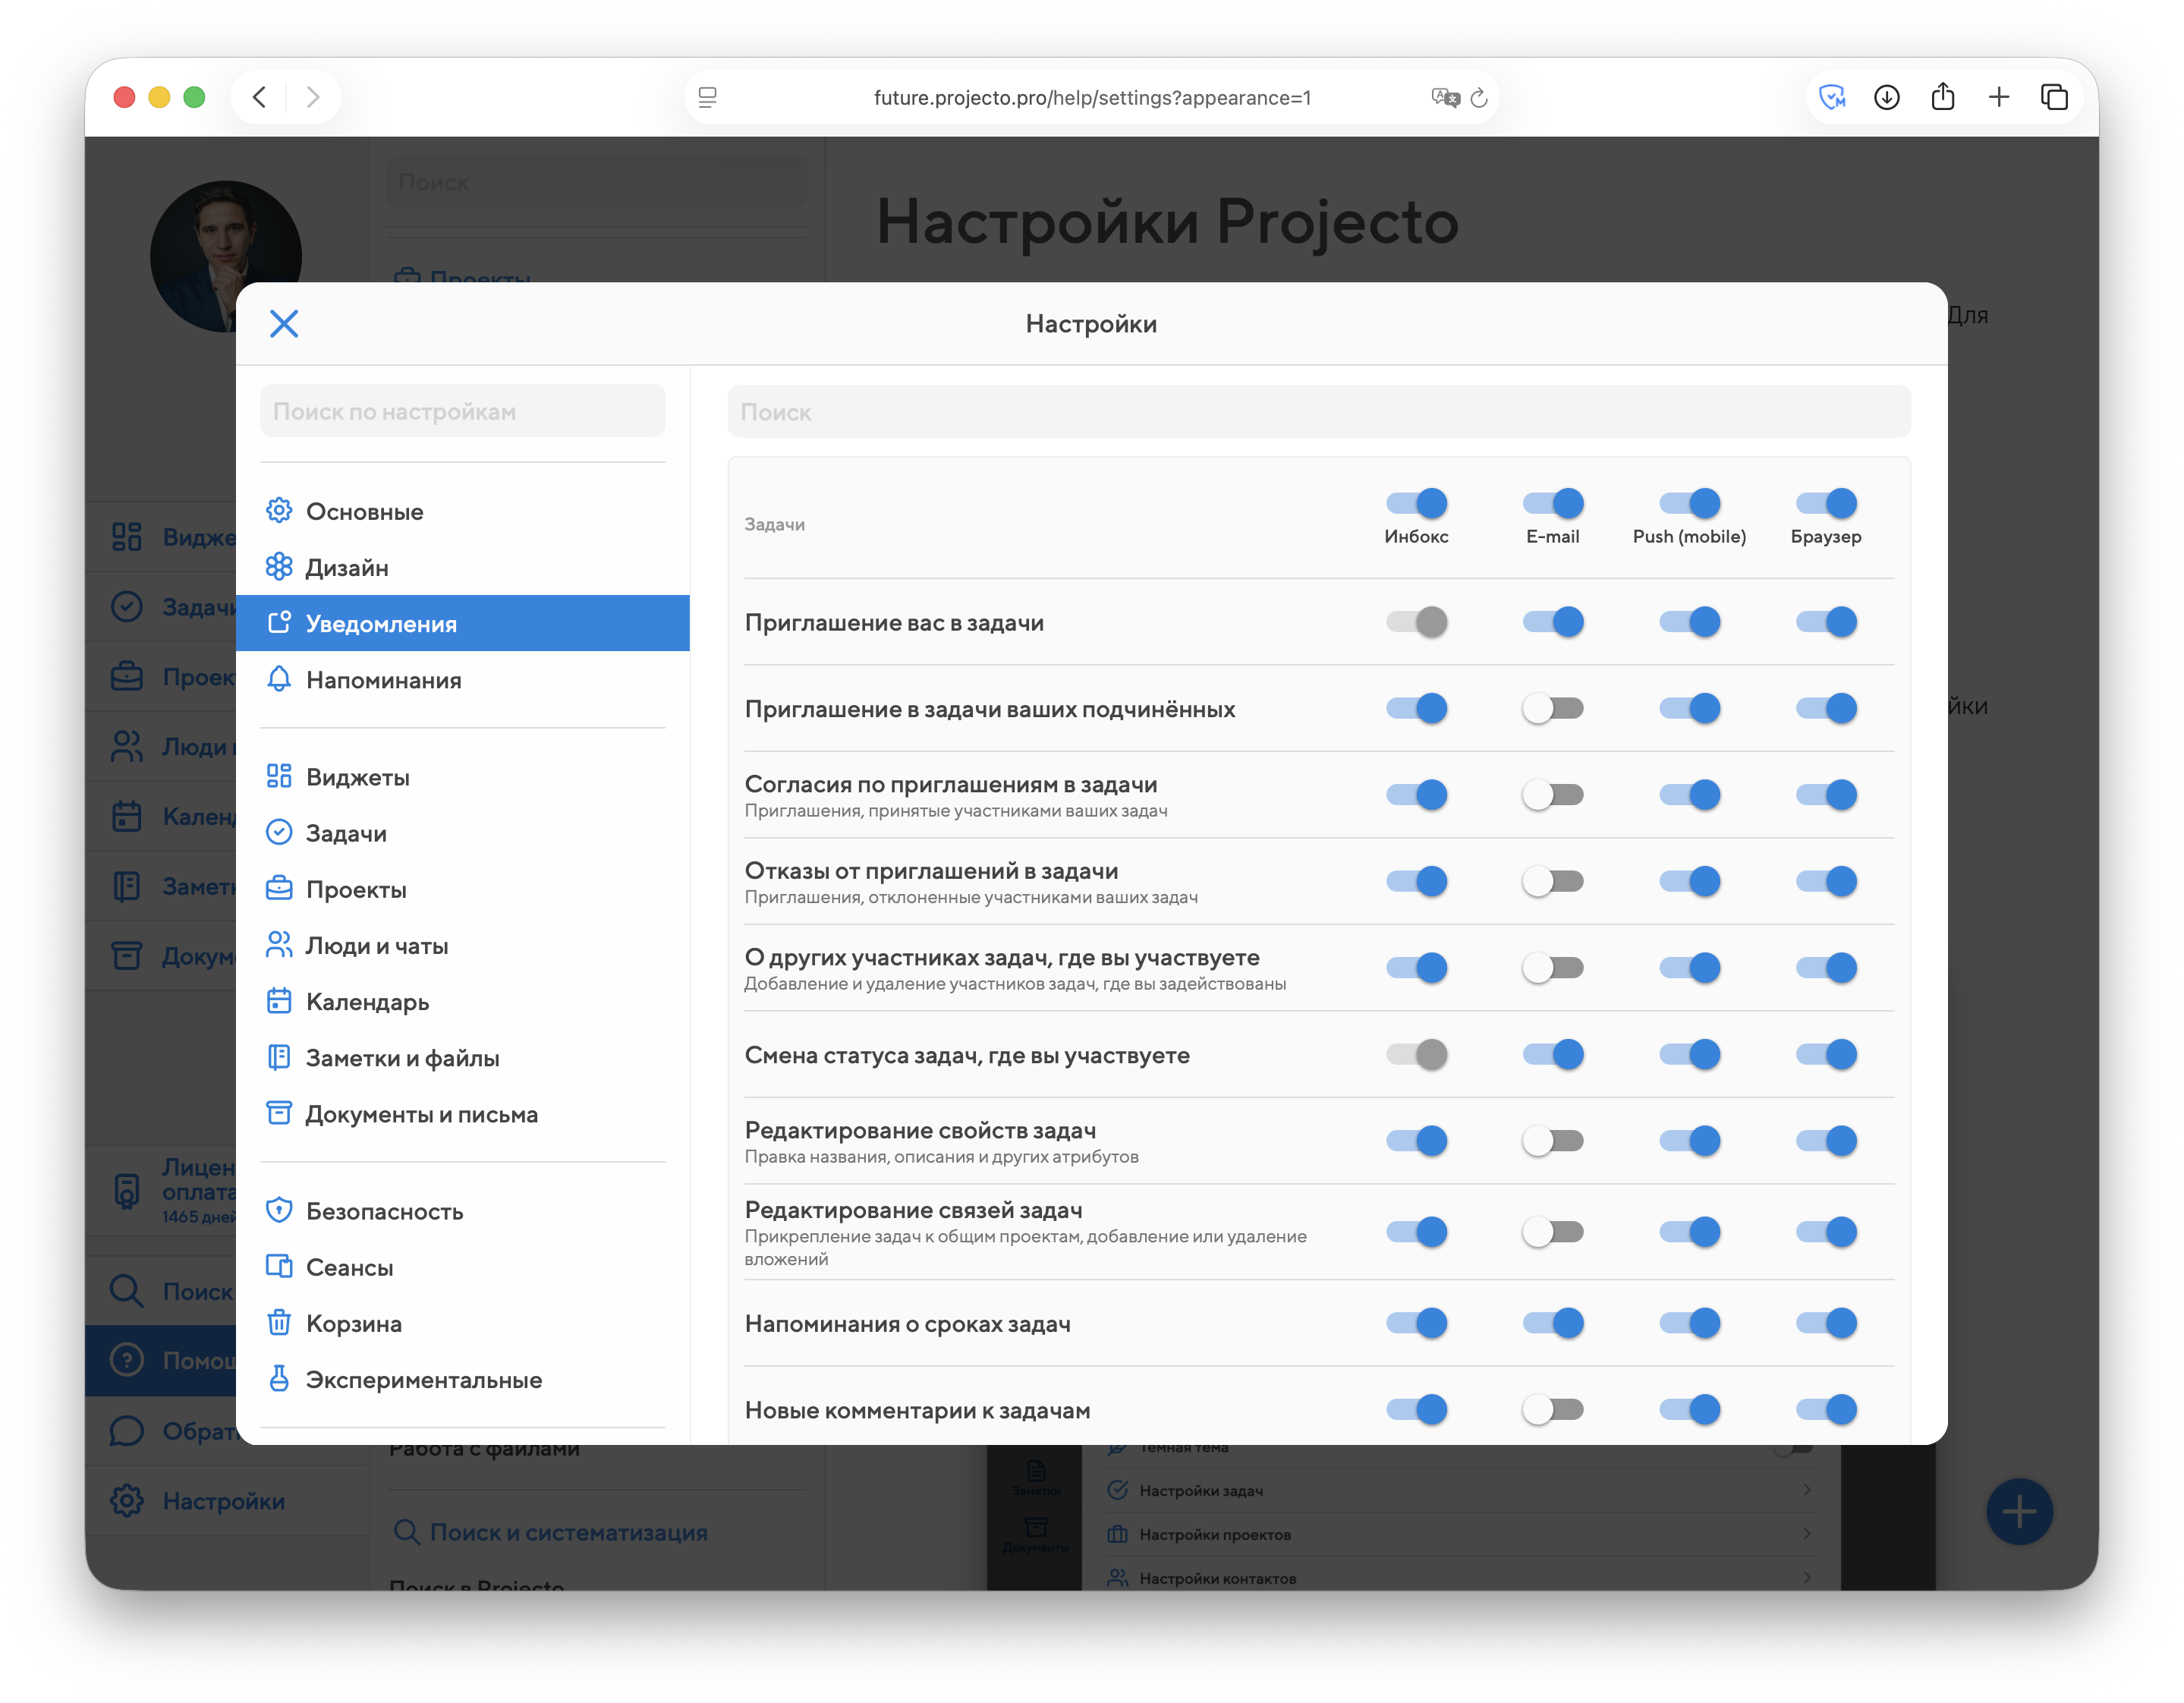2184x1703 pixels.
Task: Close the settings dialog with the X icon
Action: point(284,323)
